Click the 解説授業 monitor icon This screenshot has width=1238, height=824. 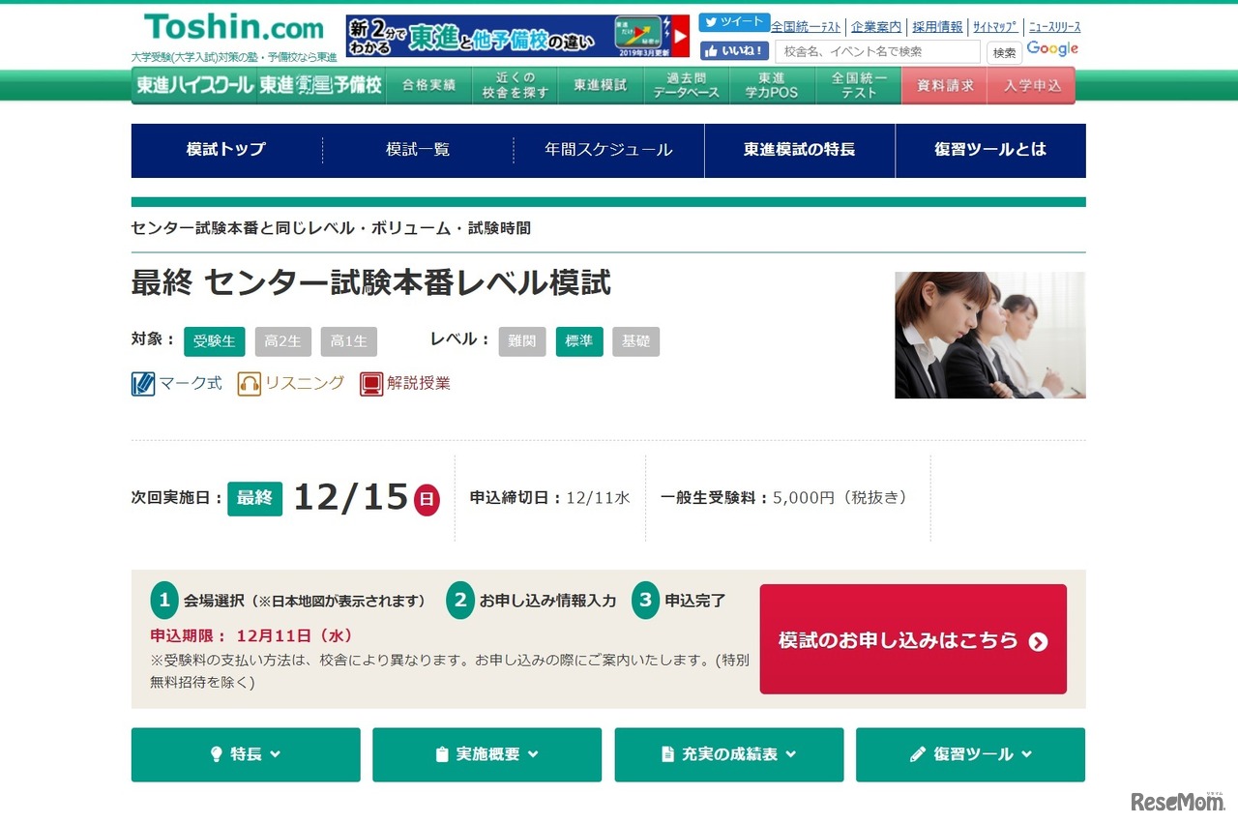pos(371,384)
